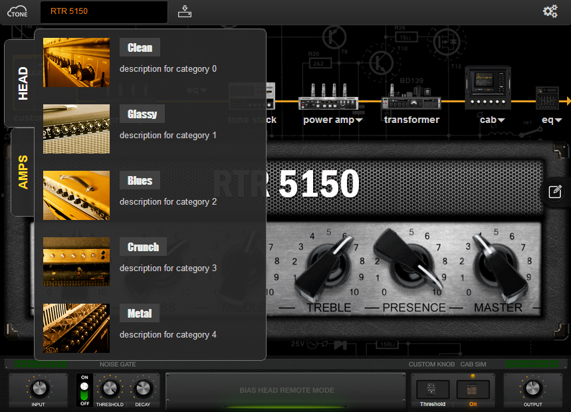Choose the Metal amp category
Viewport: 571px width, 412px height.
point(140,313)
